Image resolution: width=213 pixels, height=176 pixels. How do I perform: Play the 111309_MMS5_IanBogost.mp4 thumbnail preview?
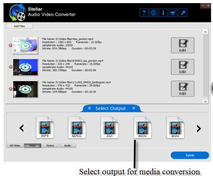25,89
